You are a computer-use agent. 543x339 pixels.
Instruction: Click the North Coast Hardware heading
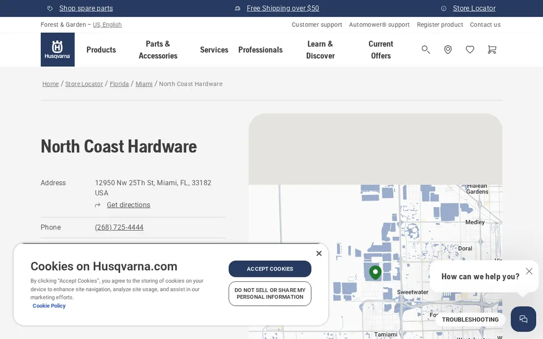119,146
